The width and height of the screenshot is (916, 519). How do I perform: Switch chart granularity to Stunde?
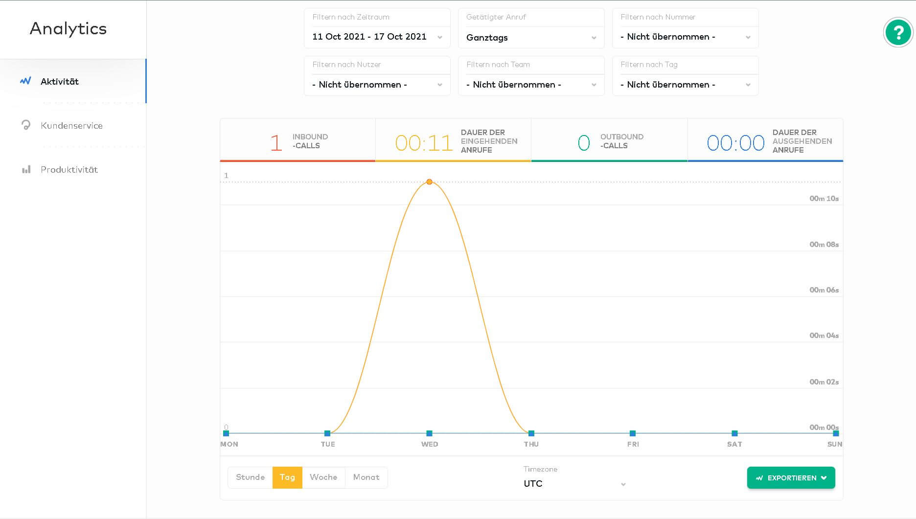pos(250,477)
